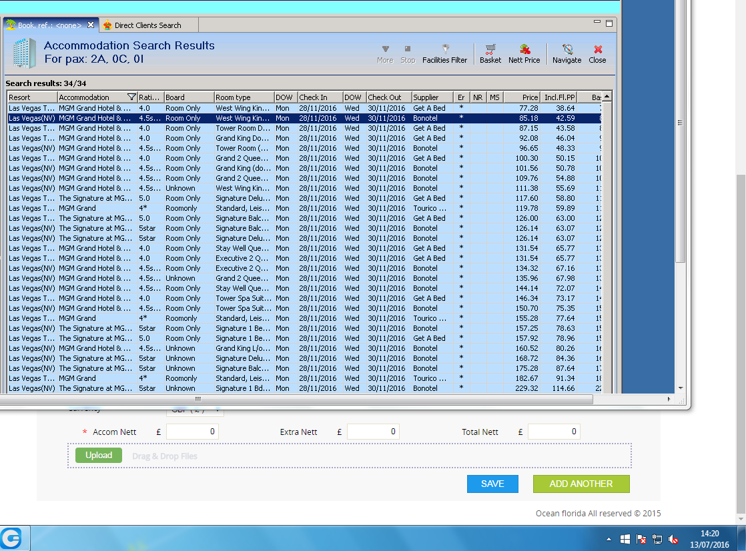Open the taskbar application launcher icon
This screenshot has height=551, width=746.
click(12, 538)
